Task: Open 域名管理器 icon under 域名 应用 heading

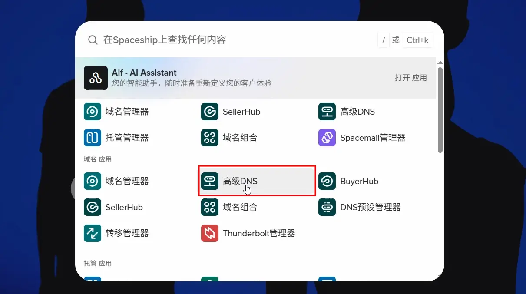Action: pos(92,181)
